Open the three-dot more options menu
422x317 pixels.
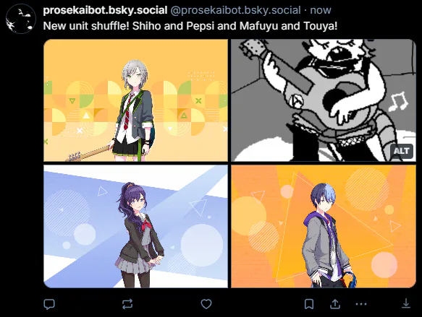361,304
